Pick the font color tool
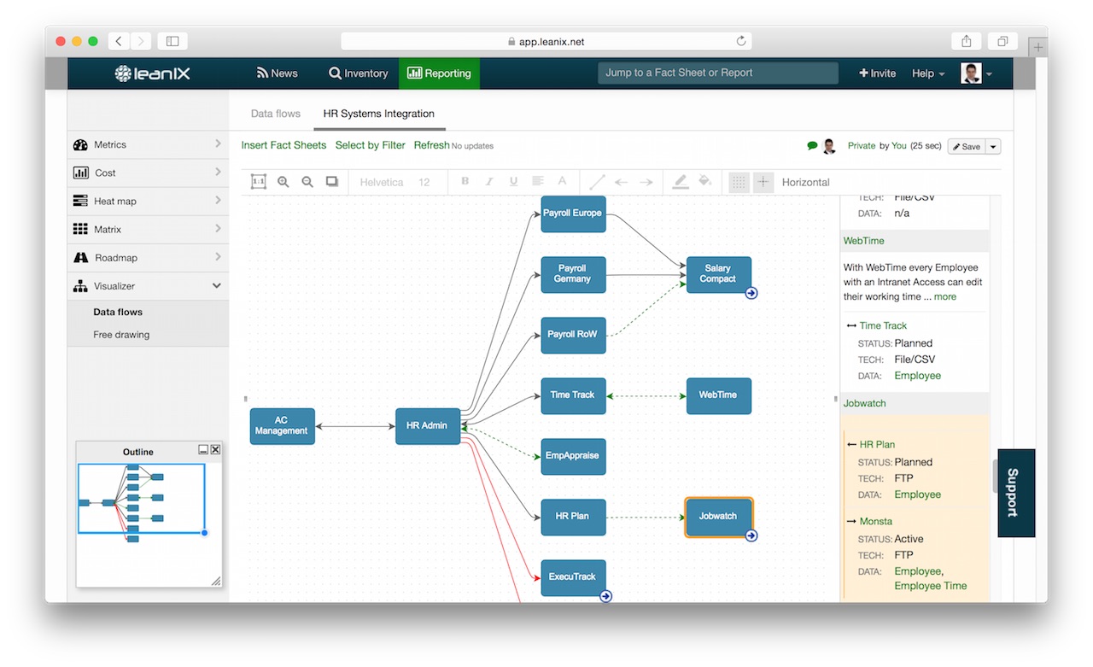This screenshot has width=1093, height=667. coord(562,181)
